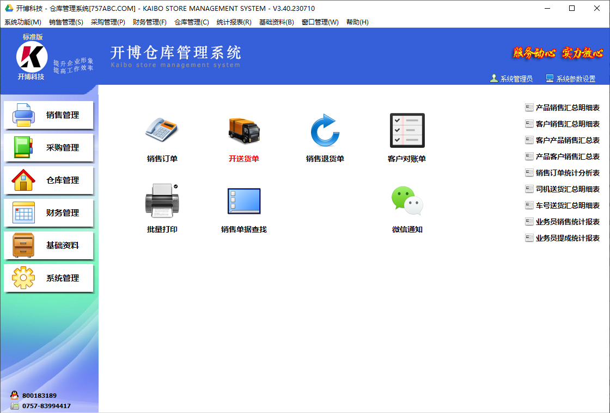Open the 销售退货单 blue arrow icon
The width and height of the screenshot is (610, 413).
(325, 130)
